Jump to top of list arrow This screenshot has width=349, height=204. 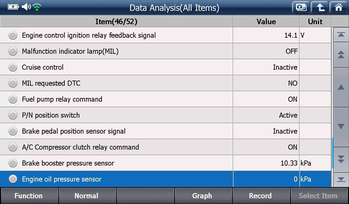tap(341, 35)
